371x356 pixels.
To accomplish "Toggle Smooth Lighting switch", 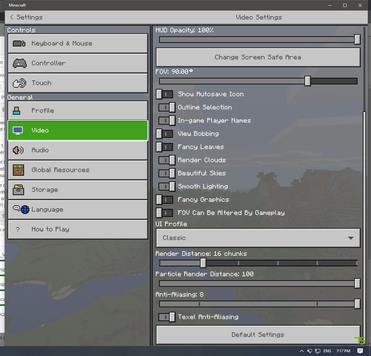I will [x=167, y=187].
